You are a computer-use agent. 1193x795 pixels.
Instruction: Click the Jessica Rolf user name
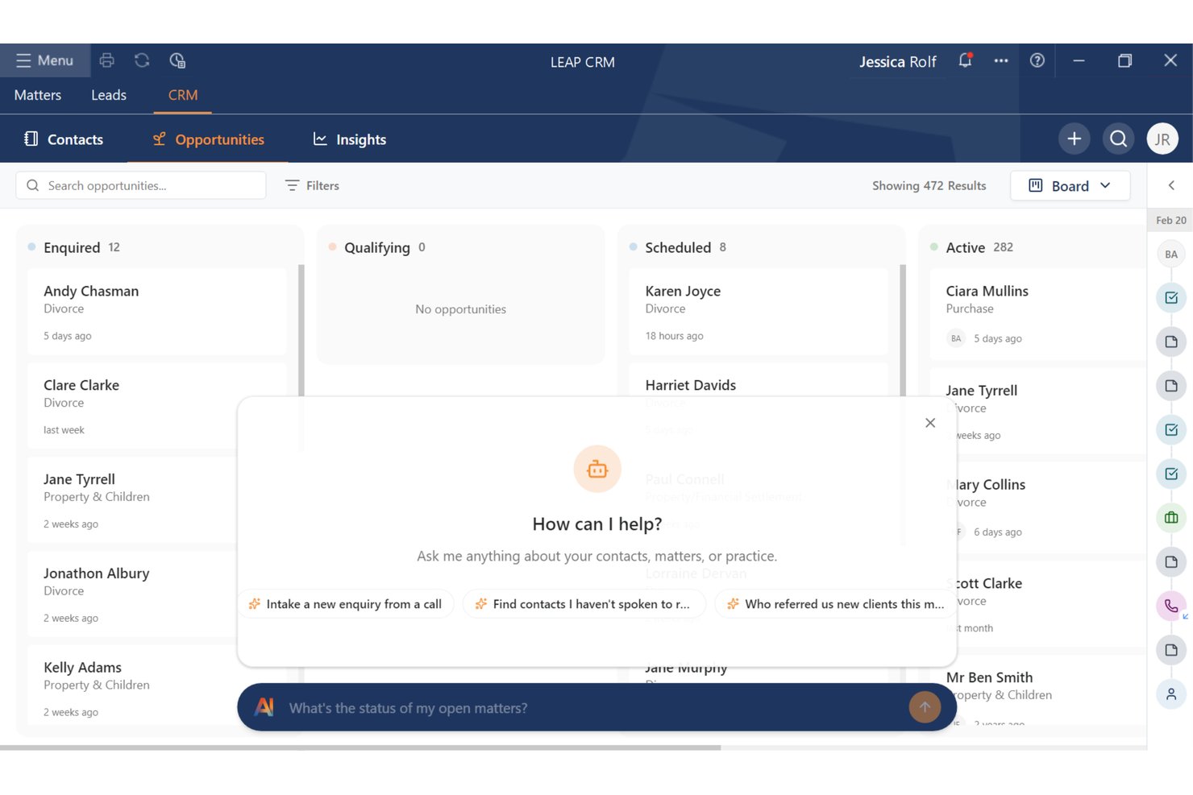pos(897,62)
